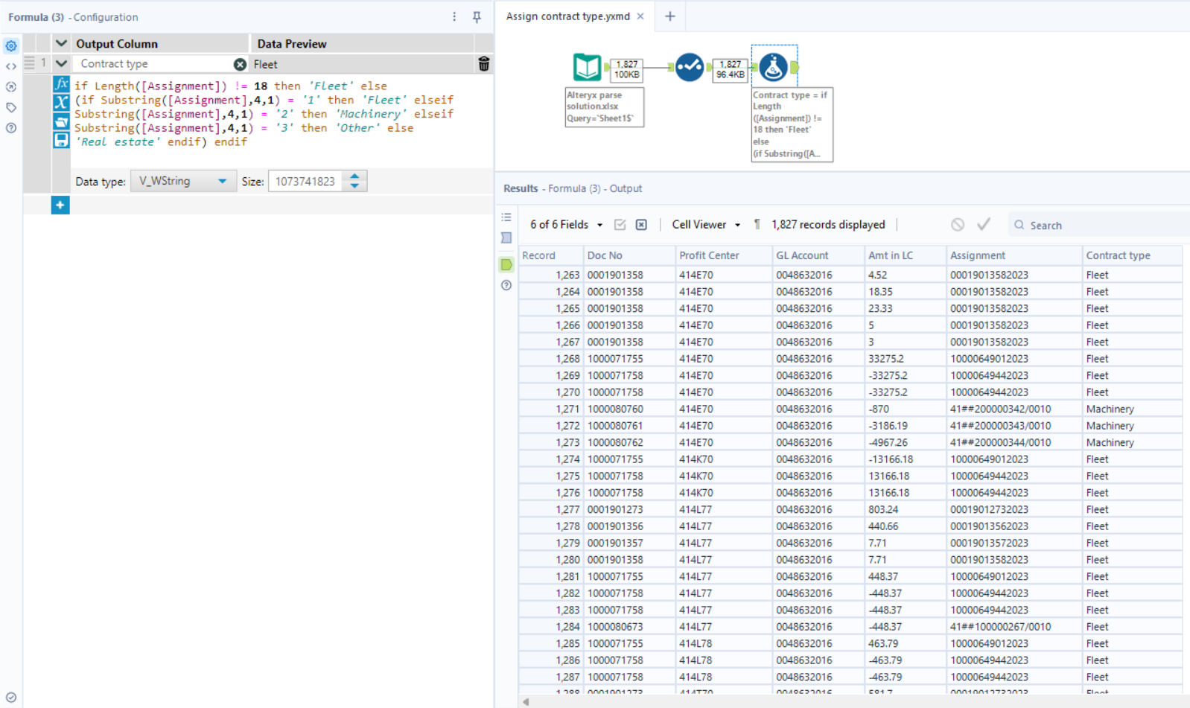Deselect all fields icon in Results toolbar

click(641, 225)
